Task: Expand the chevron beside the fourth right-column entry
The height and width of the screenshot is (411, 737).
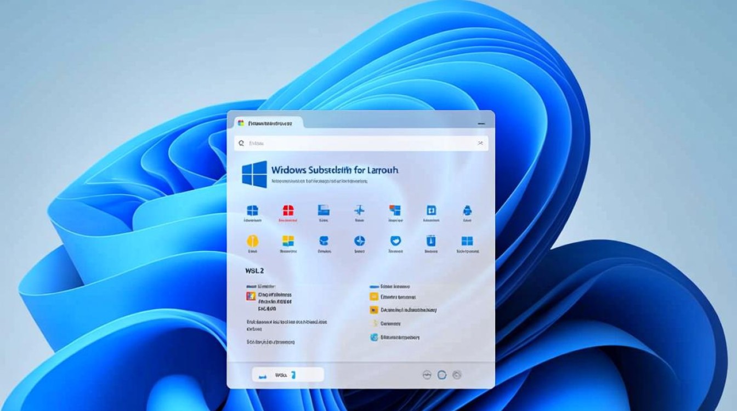Action: point(375,323)
